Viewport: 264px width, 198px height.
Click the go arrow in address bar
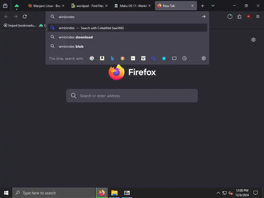click(x=204, y=16)
